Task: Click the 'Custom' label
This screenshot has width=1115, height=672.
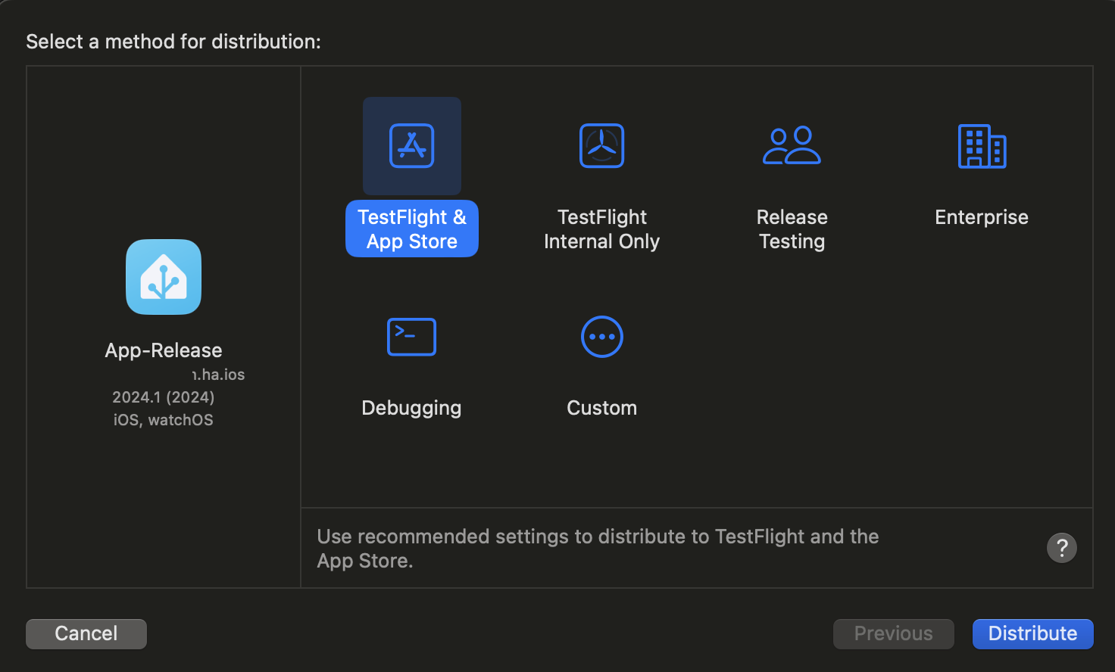Action: pyautogui.click(x=602, y=408)
